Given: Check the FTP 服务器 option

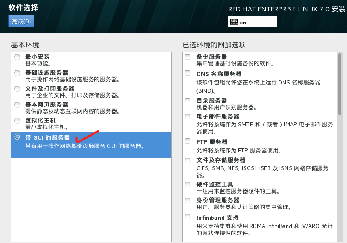Looking at the screenshot, I should [x=188, y=141].
